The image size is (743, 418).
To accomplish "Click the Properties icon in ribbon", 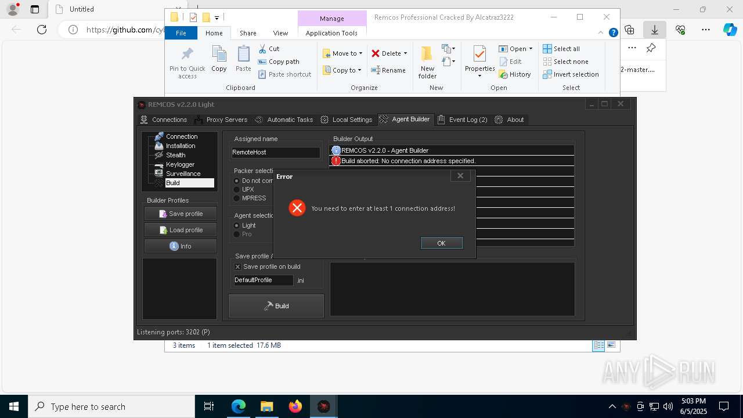I will [479, 54].
